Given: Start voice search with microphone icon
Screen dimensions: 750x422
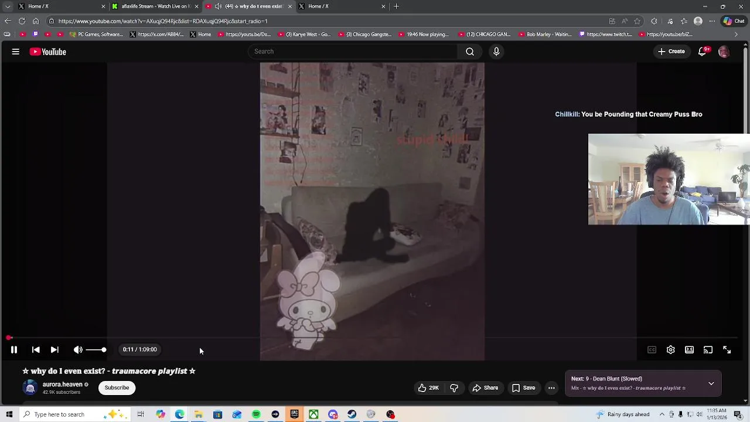Looking at the screenshot, I should point(496,52).
